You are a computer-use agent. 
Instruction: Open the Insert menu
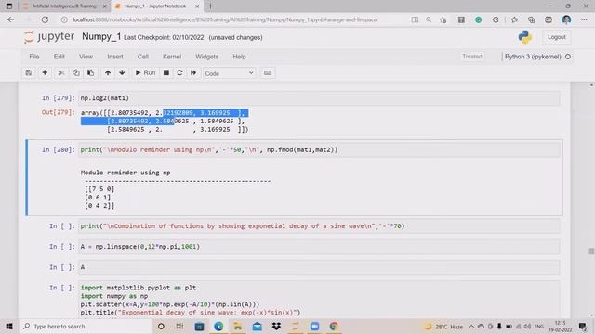(x=115, y=57)
